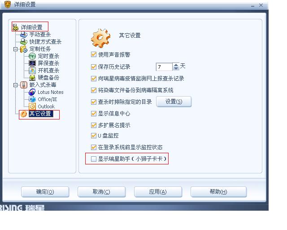
Task: Click the 应用(A) button
Action: coord(158,192)
